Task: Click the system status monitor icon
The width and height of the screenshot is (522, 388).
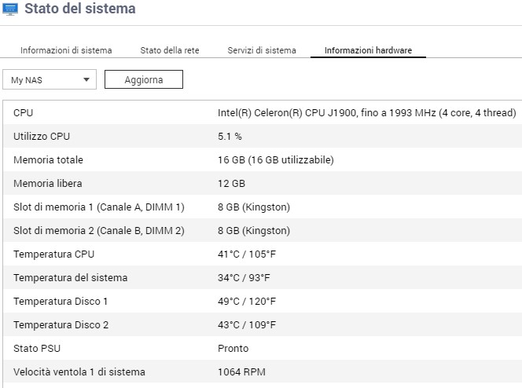Action: coord(10,9)
